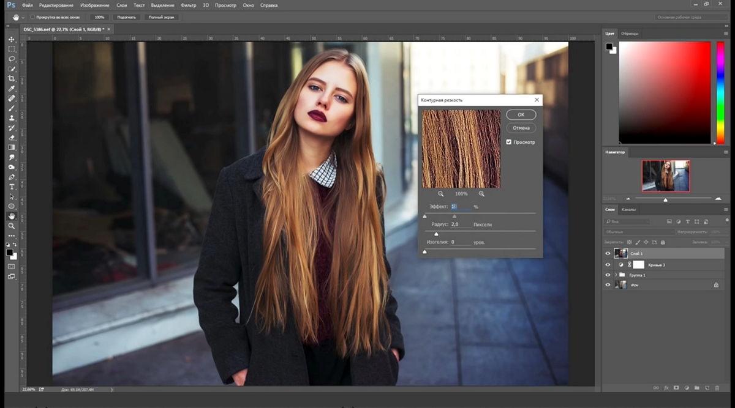Open the Фильтр menu

click(189, 5)
